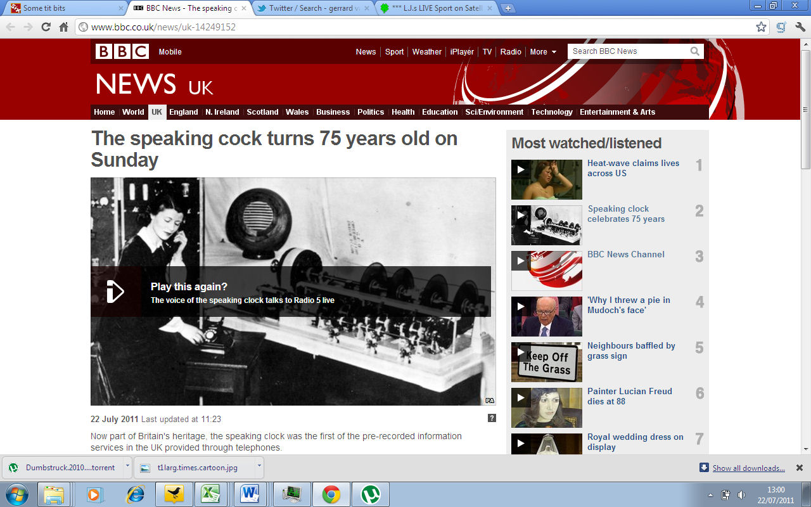Click the question mark help icon below the photo

492,418
